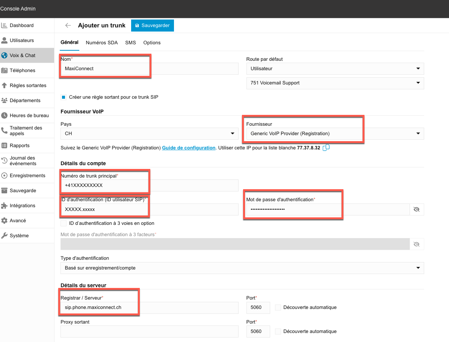This screenshot has height=342, width=449.
Task: Navigate to Heures de bureau
Action: tap(29, 116)
